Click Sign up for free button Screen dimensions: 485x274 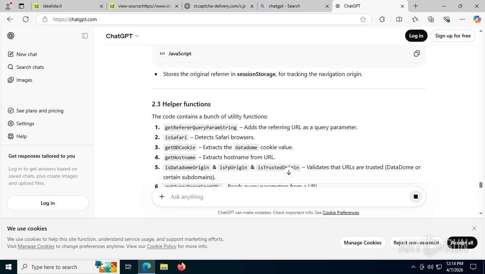453,36
